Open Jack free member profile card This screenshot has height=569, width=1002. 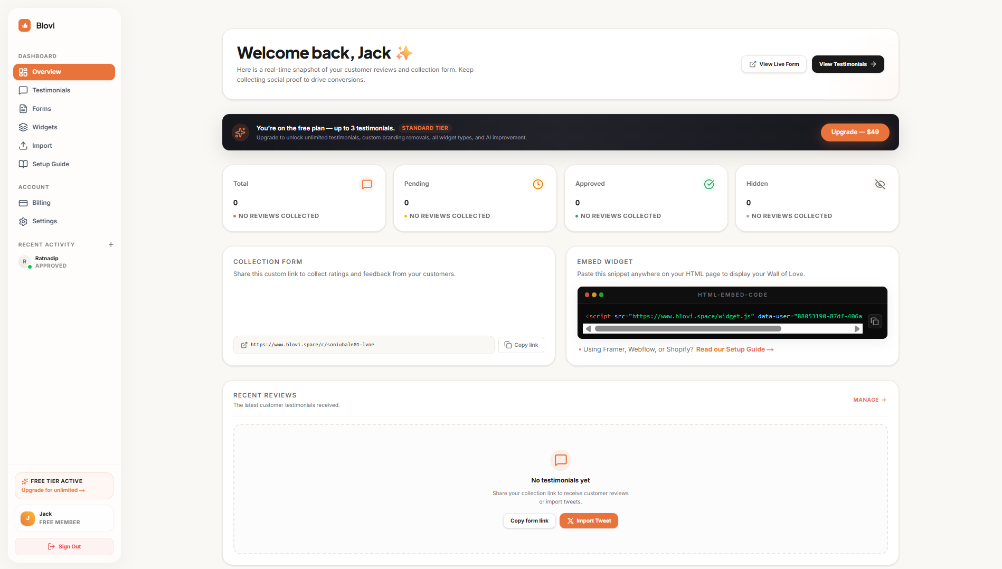pos(64,518)
